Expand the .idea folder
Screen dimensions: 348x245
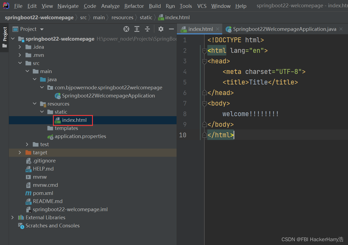(x=20, y=47)
